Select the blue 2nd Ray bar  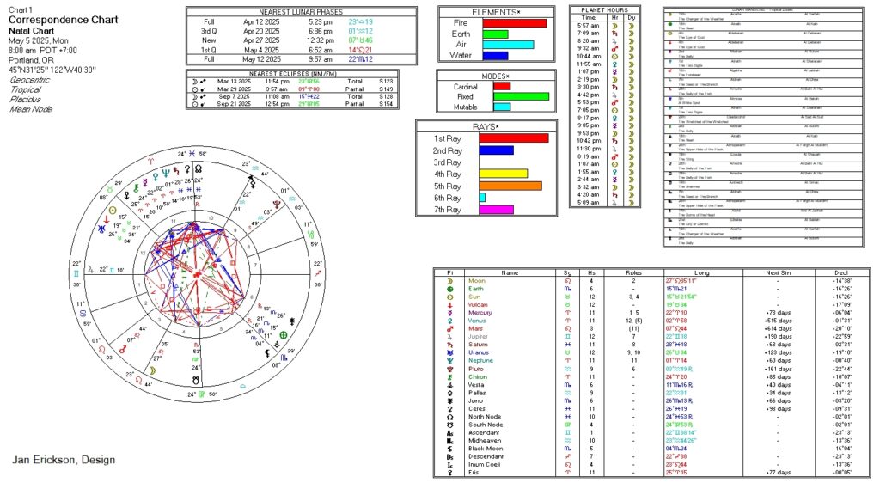(496, 150)
